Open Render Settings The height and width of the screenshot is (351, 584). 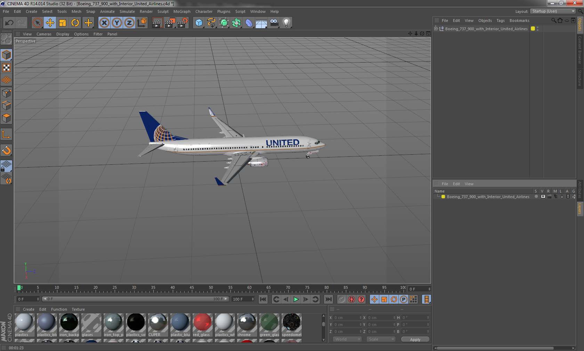pos(183,23)
